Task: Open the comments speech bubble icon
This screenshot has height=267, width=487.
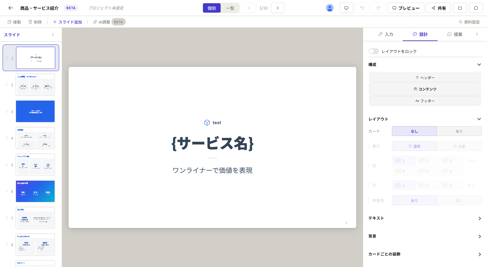Action: tap(476, 8)
